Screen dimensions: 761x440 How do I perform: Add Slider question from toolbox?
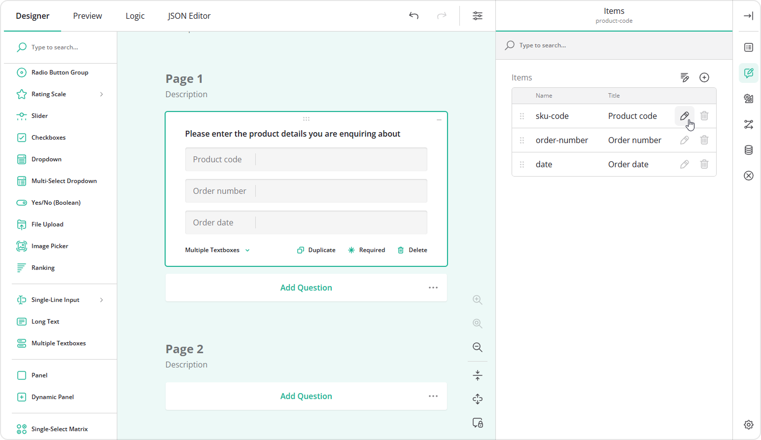39,116
